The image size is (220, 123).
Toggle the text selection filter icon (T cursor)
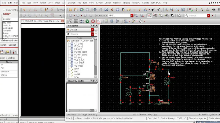coord(172,16)
